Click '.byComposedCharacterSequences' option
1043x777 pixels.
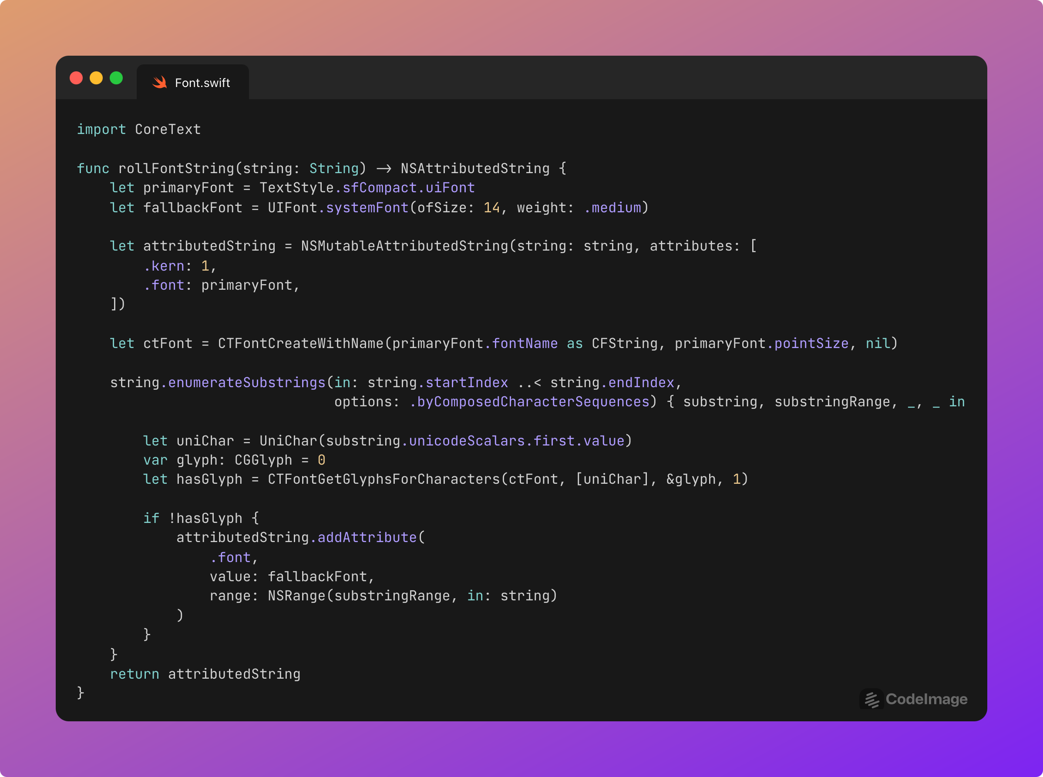(x=529, y=402)
